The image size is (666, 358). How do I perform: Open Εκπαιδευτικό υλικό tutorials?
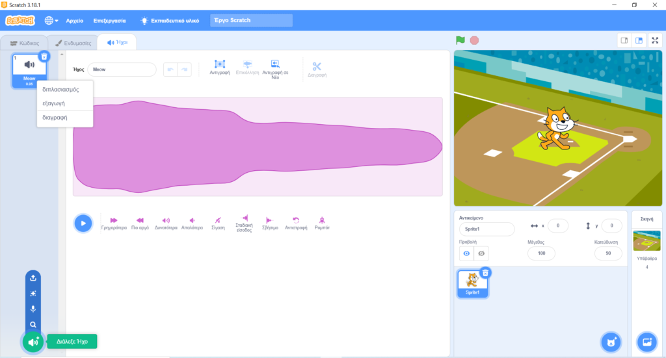point(170,20)
